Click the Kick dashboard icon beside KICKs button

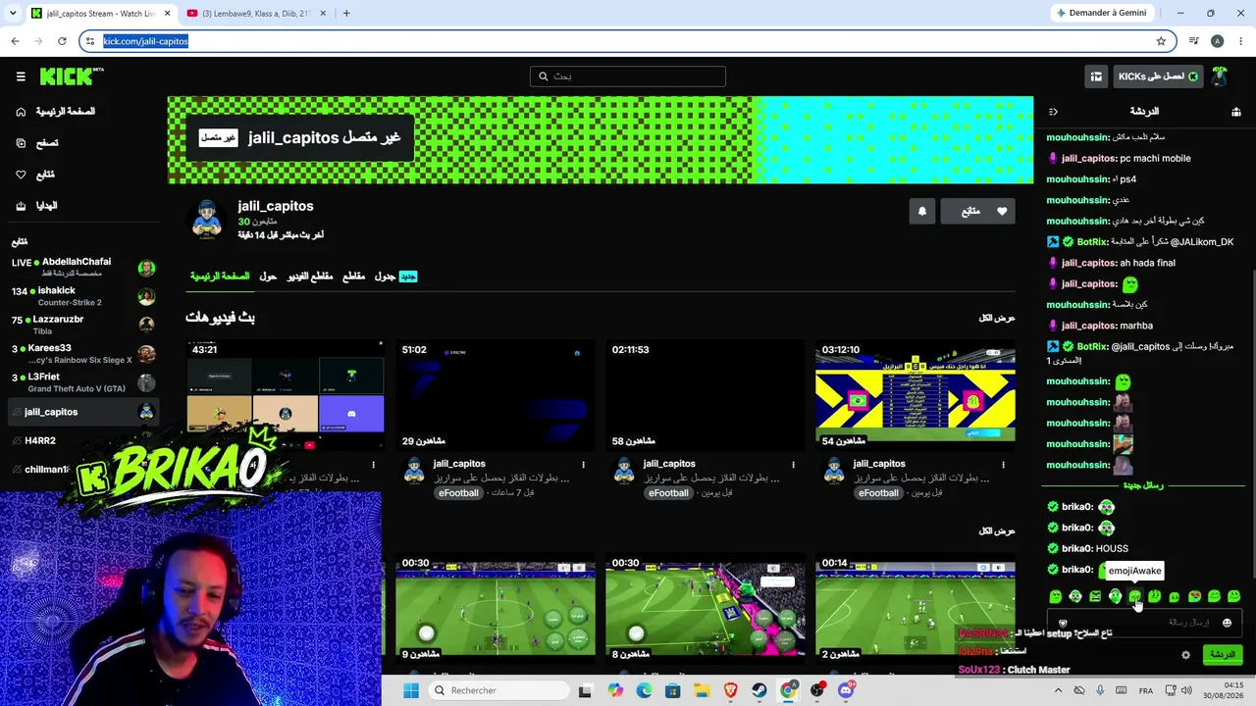click(1096, 76)
